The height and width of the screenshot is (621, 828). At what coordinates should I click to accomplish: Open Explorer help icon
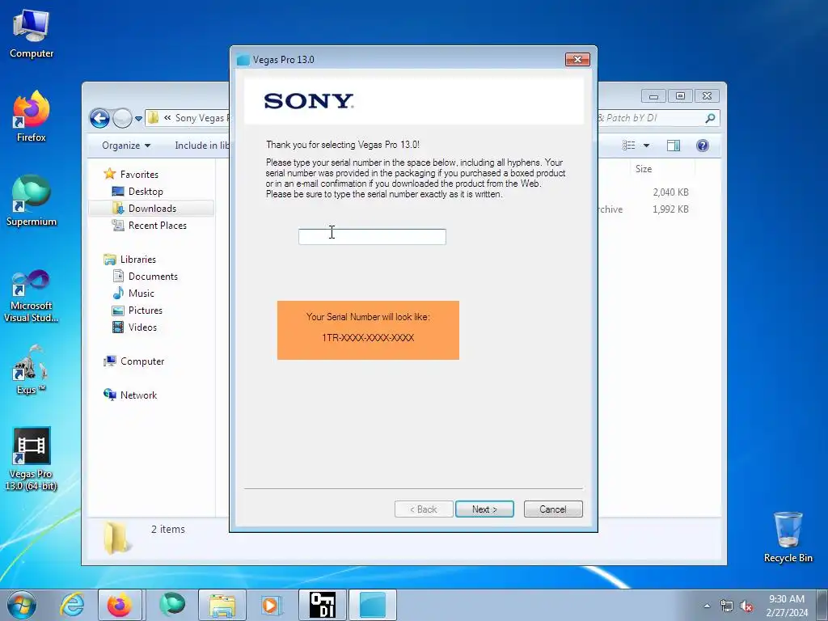[x=703, y=146]
